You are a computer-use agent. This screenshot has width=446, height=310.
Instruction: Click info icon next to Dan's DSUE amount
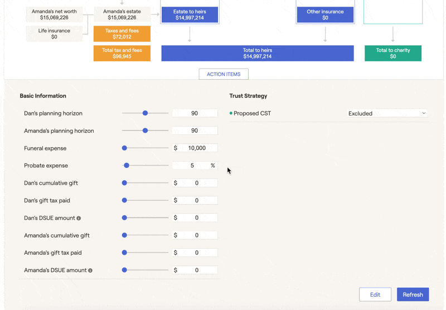coord(79,218)
